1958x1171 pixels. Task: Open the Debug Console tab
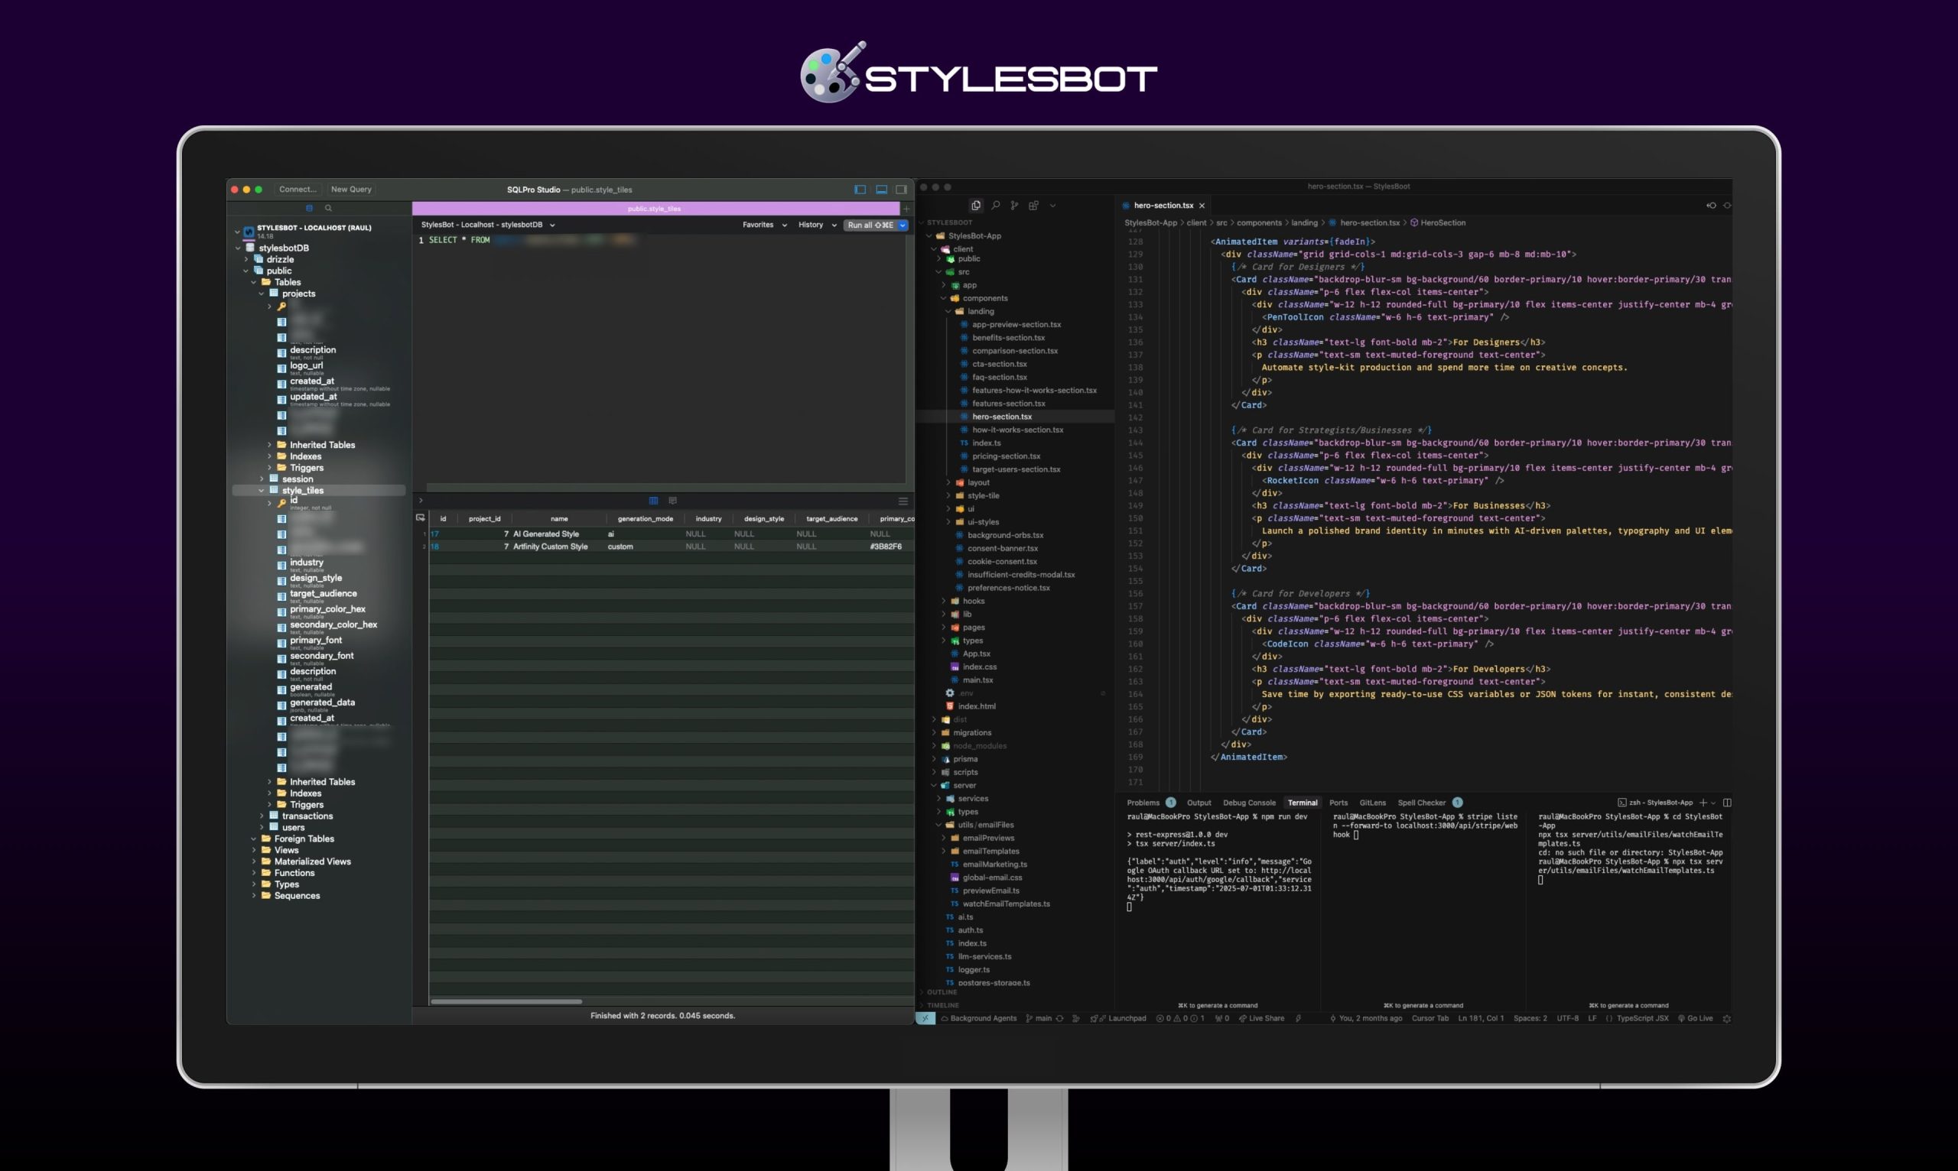[x=1248, y=803]
